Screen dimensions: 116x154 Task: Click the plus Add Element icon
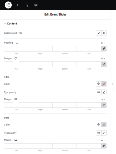point(17,5)
